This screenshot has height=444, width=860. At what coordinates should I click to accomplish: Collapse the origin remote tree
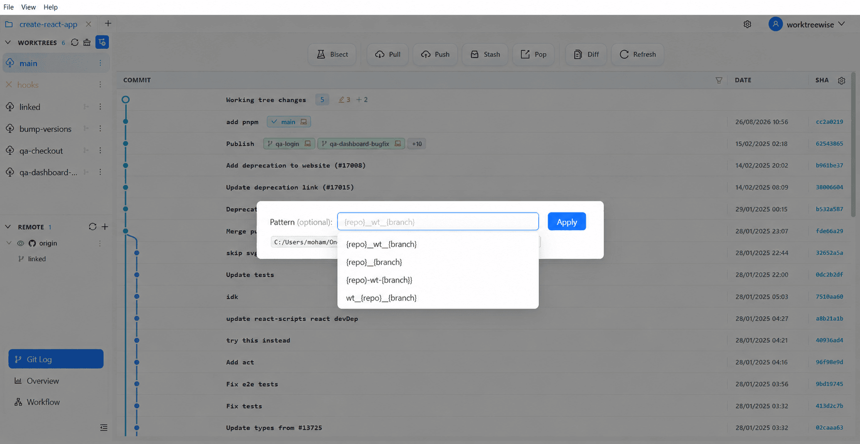click(9, 243)
